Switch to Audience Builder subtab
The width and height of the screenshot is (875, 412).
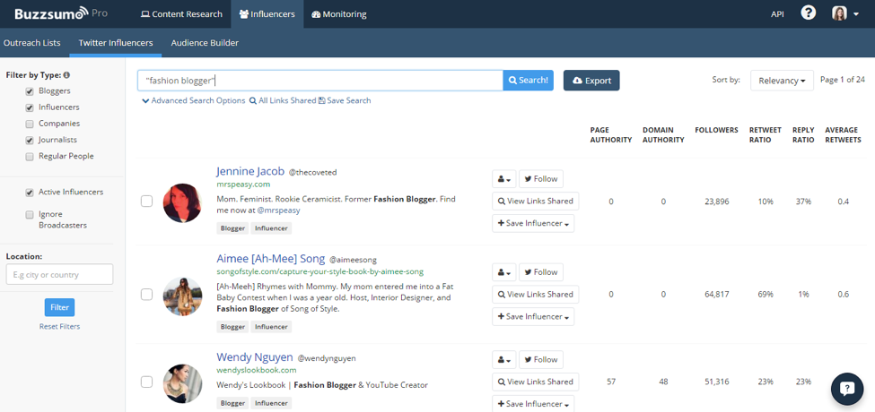205,43
